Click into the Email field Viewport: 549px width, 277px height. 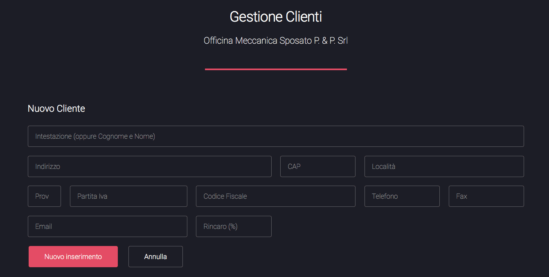(107, 226)
